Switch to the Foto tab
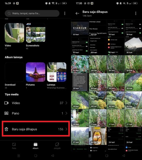The height and width of the screenshot is (160, 142). (14, 146)
